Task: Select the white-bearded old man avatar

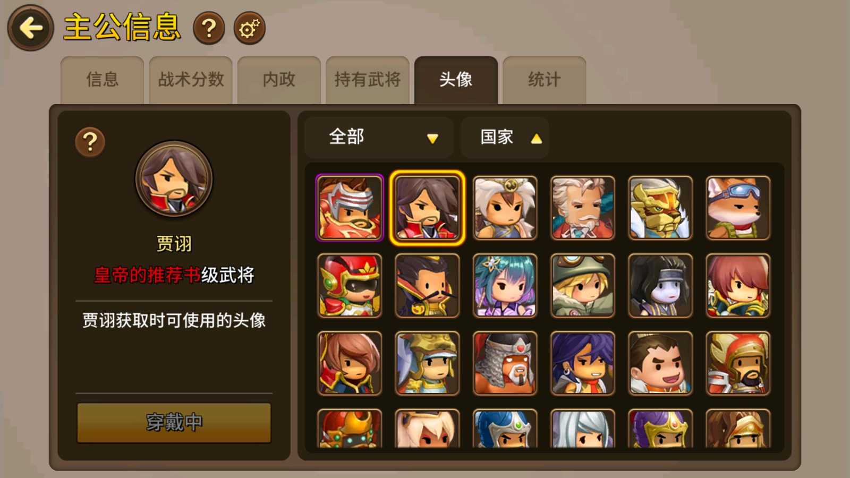Action: tap(583, 208)
